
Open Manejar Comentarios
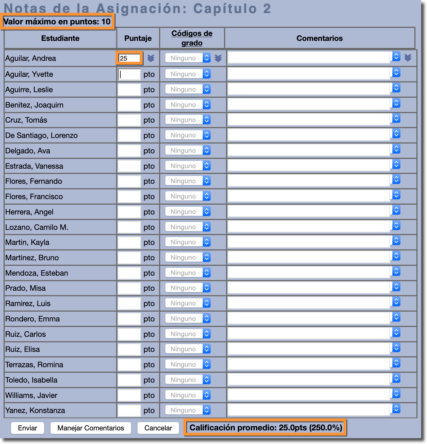(91, 428)
